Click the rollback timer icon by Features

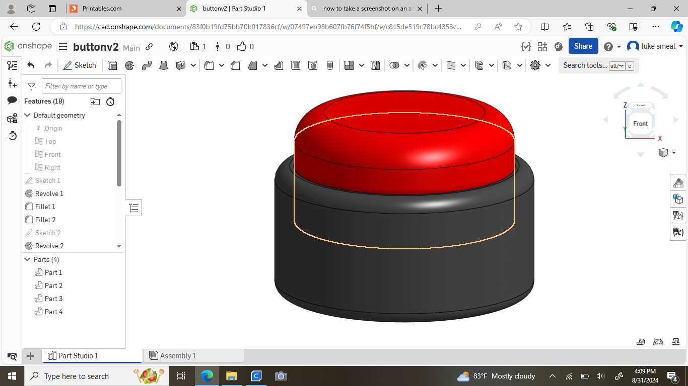coord(110,102)
